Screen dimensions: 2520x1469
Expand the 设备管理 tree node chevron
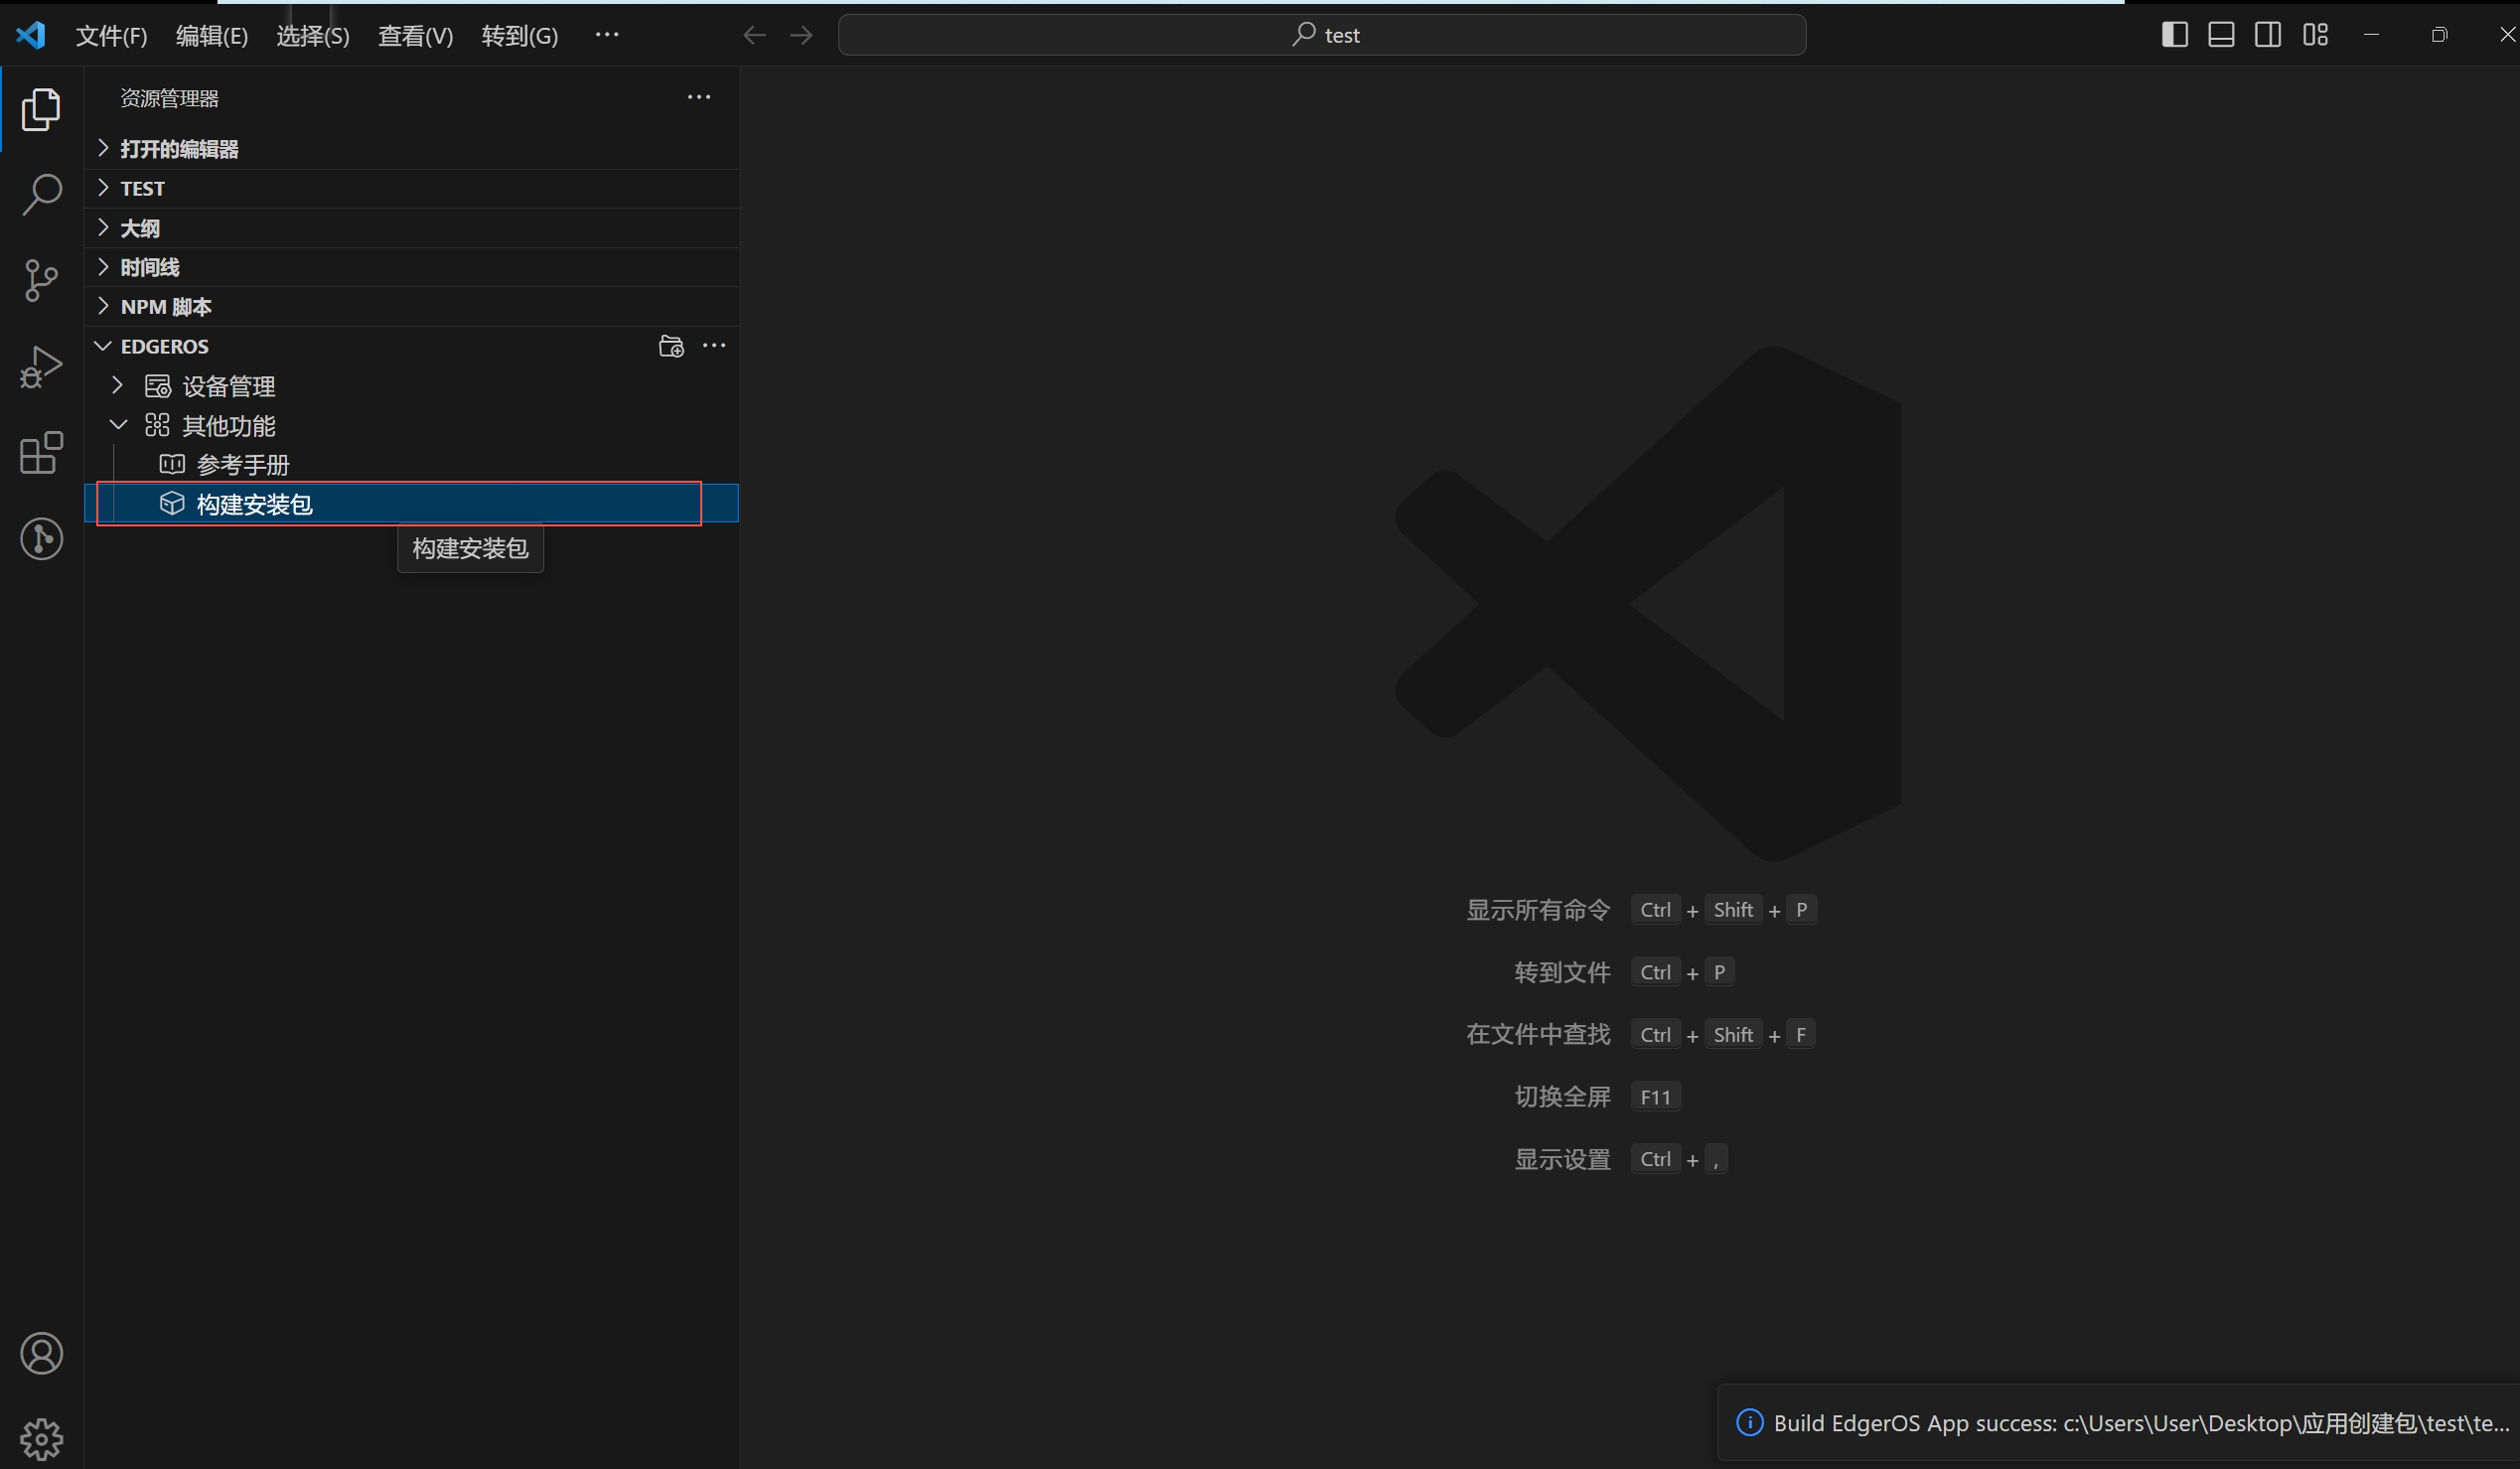117,385
